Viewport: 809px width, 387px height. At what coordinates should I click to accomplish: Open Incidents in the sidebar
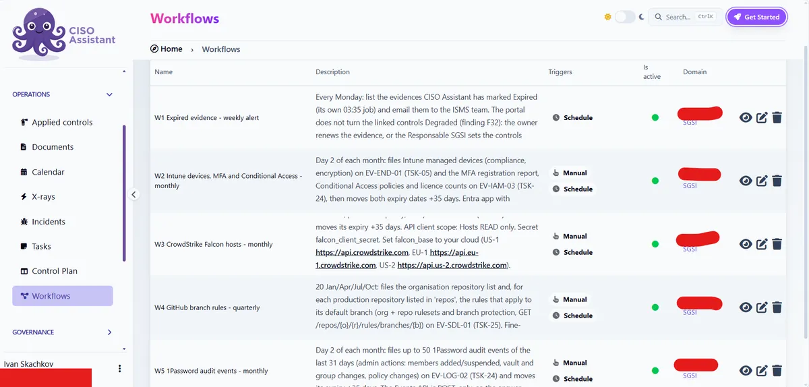click(63, 222)
